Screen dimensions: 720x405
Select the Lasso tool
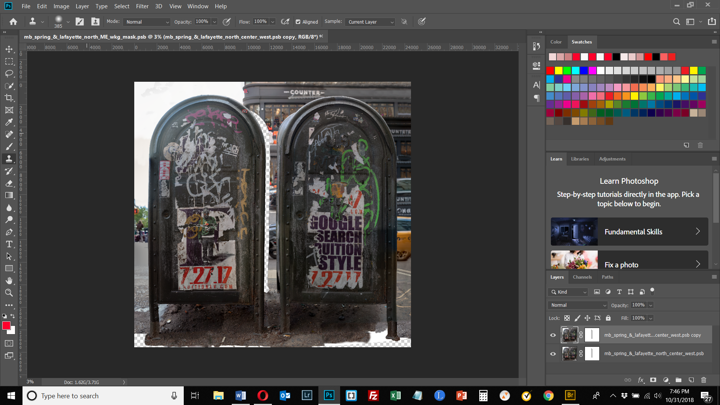[9, 73]
